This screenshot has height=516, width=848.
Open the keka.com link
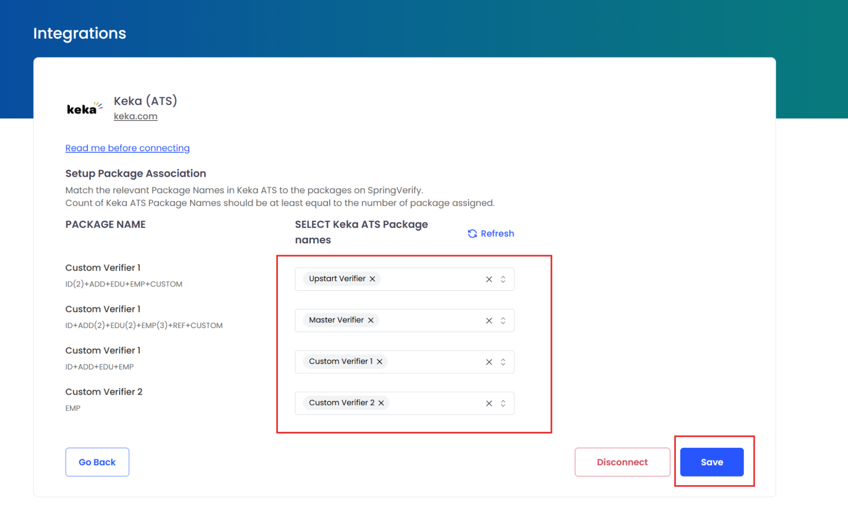click(x=135, y=116)
